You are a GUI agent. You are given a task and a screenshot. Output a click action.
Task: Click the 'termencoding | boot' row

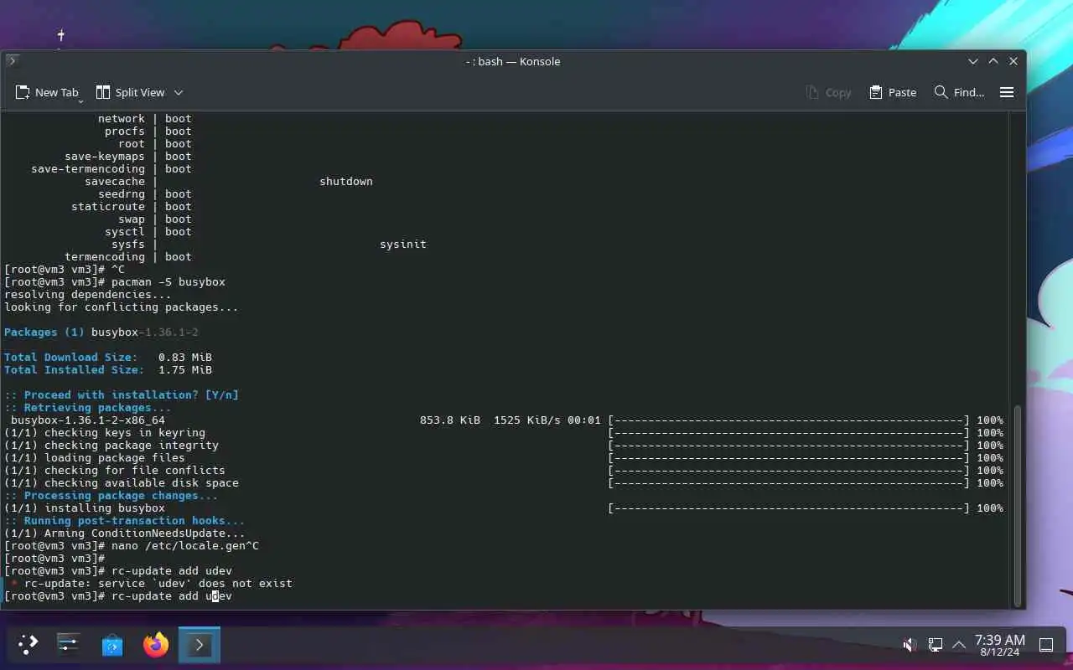pyautogui.click(x=128, y=256)
